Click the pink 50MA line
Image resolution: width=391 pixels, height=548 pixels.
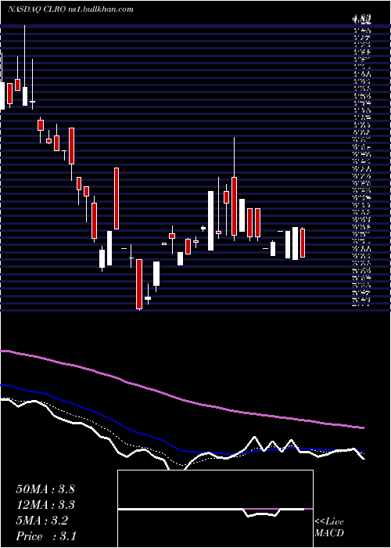pyautogui.click(x=181, y=398)
